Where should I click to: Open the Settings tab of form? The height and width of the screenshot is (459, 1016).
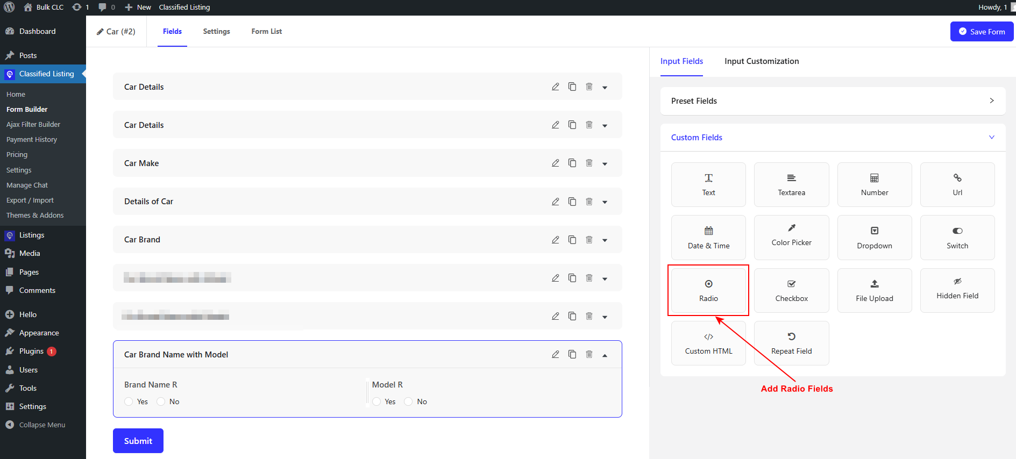point(216,31)
